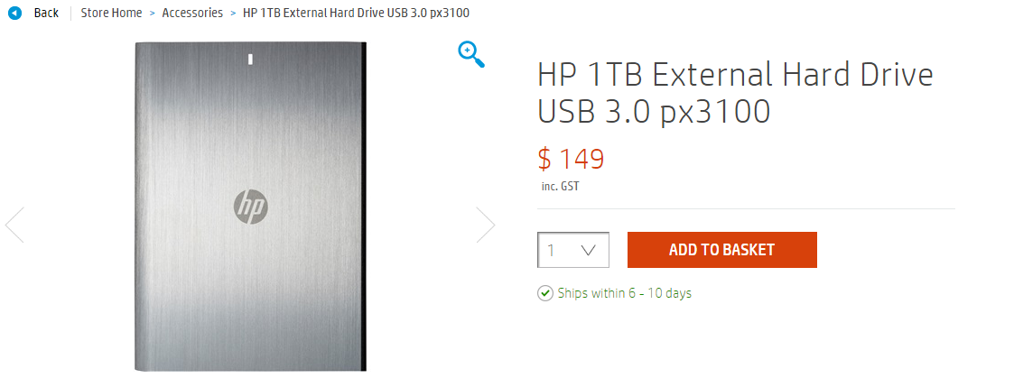
Task: Click the product title heading
Action: (x=735, y=94)
